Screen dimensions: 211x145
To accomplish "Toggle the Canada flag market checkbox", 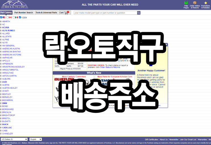I will (7, 17).
